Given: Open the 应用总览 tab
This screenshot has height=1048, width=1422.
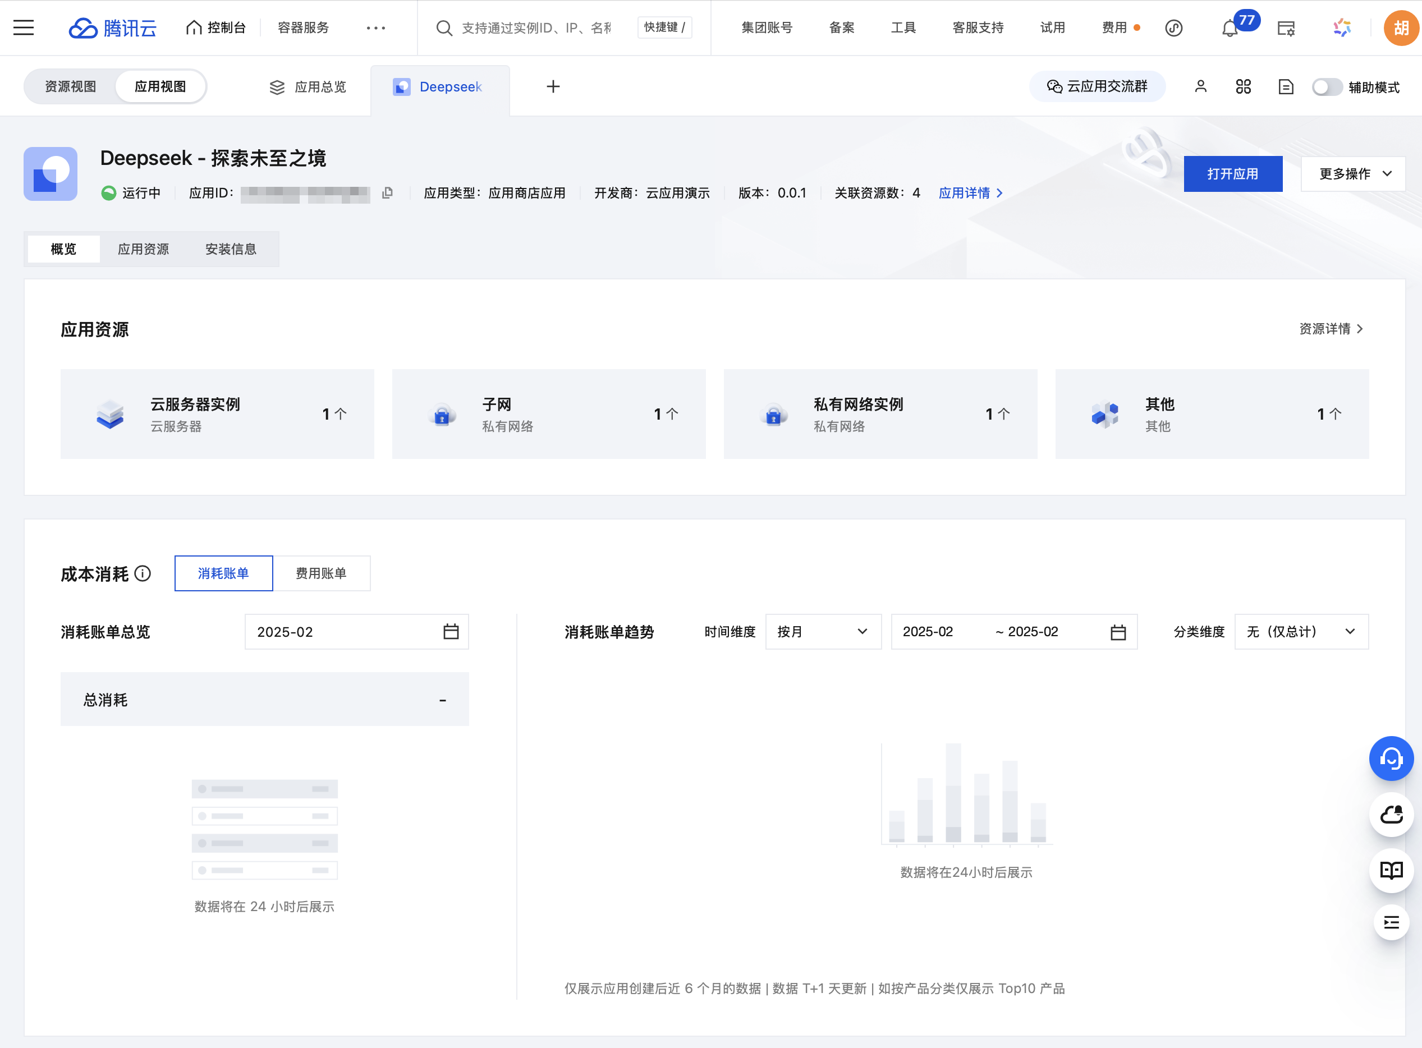Looking at the screenshot, I should point(309,86).
